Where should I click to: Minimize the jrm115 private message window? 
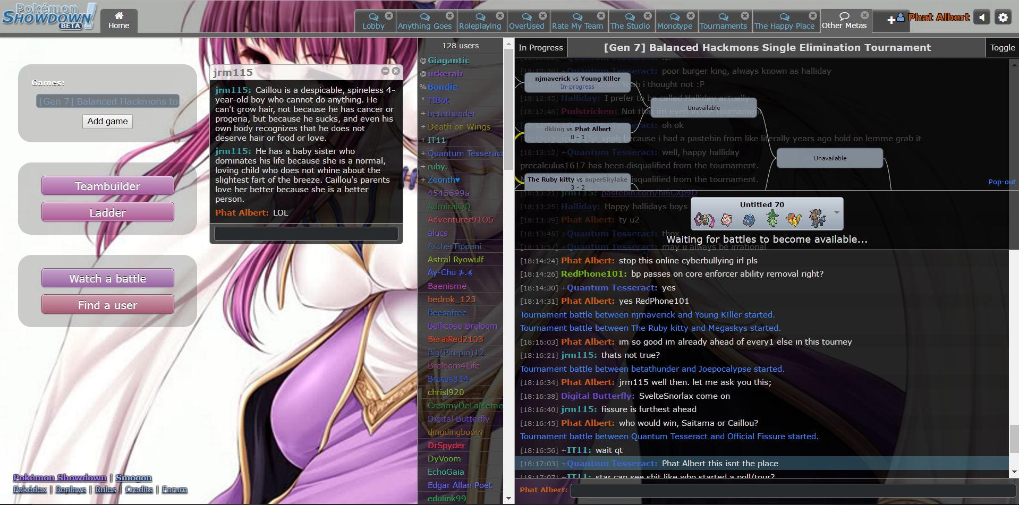tap(385, 71)
